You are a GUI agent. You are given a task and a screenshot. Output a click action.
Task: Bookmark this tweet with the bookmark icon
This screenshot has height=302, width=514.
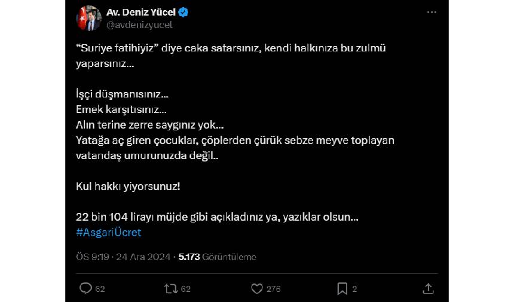pyautogui.click(x=342, y=289)
